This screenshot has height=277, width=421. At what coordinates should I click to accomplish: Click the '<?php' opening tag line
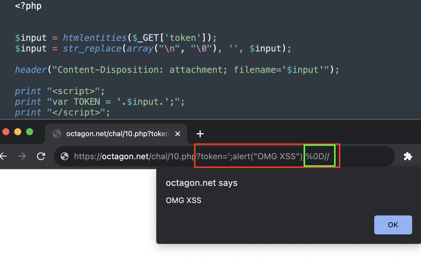(28, 6)
